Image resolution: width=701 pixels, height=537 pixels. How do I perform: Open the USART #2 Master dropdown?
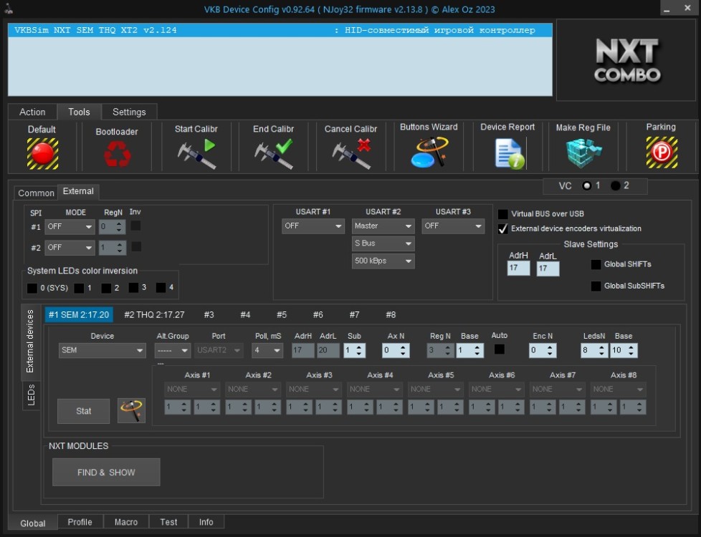click(x=383, y=226)
